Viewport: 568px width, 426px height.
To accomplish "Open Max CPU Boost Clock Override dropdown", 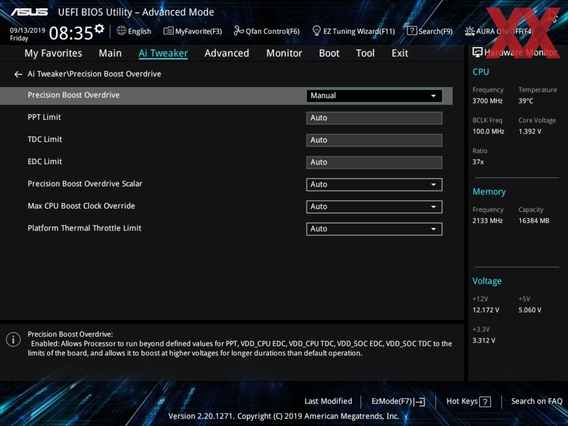I will click(374, 207).
